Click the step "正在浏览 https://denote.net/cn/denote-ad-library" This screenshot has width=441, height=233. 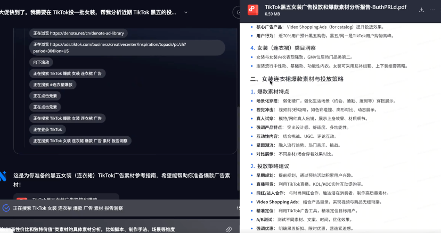click(x=78, y=33)
